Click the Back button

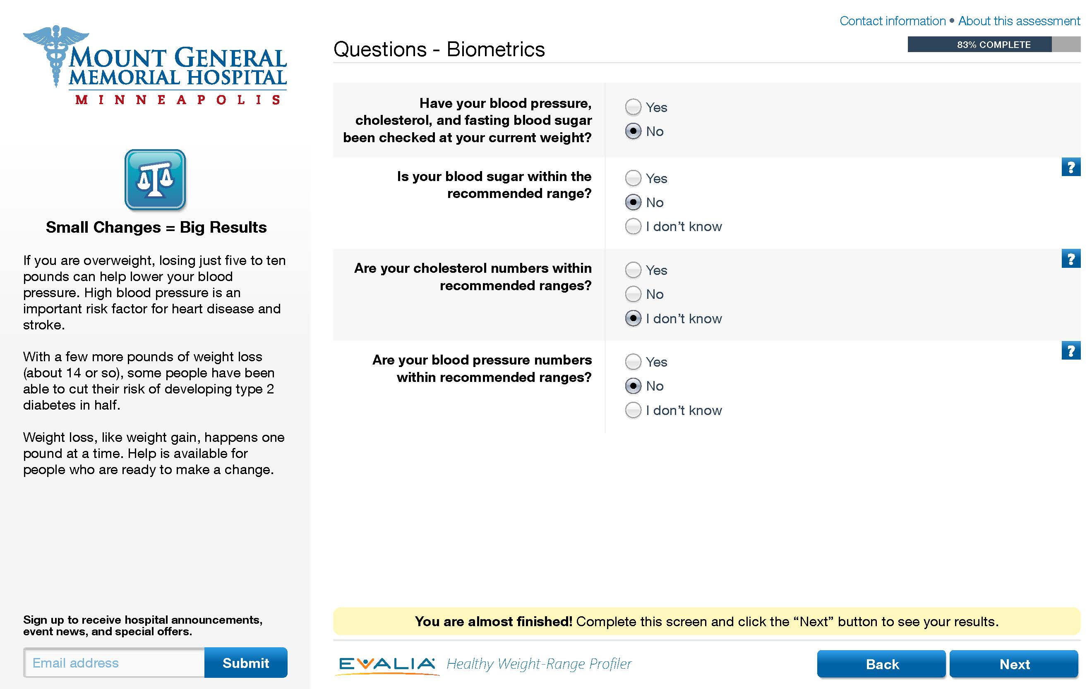point(881,664)
